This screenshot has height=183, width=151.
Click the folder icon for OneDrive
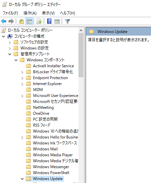(28, 113)
